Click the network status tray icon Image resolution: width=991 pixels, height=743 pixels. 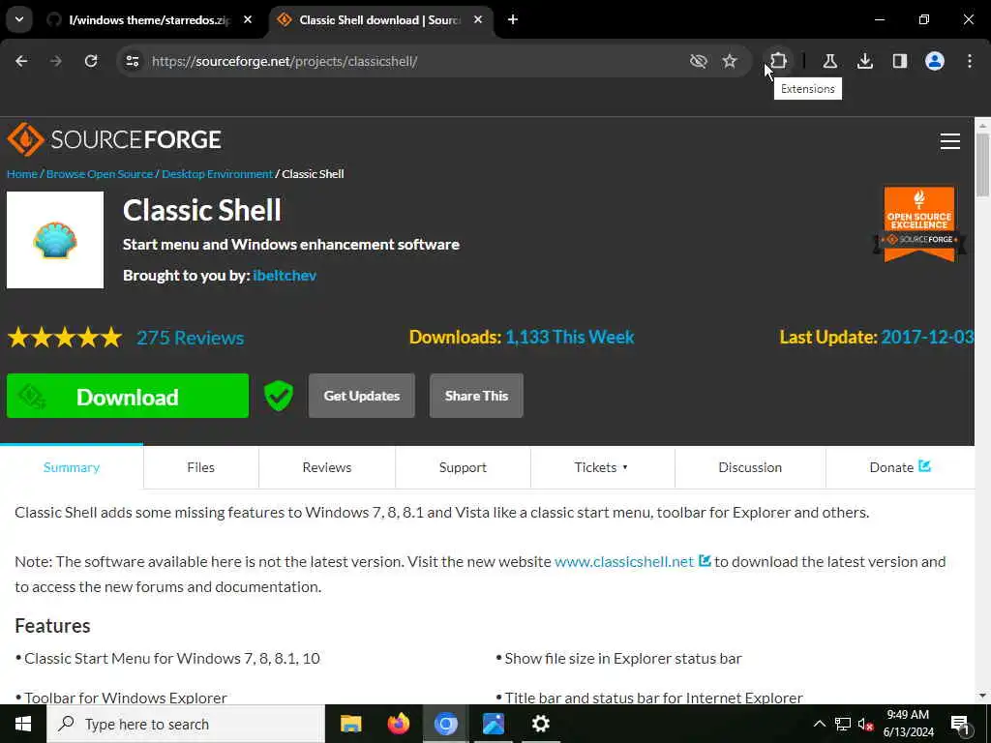[x=843, y=724]
